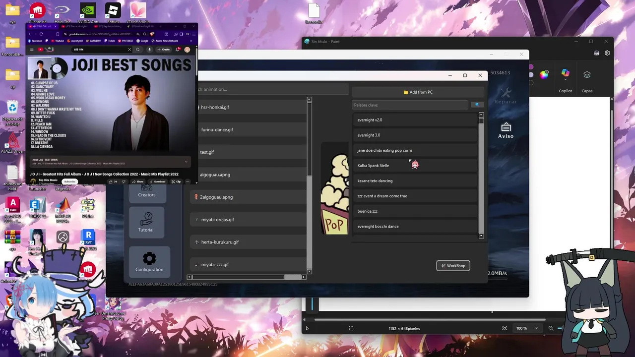Open the Configuration gear in the sidebar
Screen dimensions: 635x357
[x=149, y=262]
